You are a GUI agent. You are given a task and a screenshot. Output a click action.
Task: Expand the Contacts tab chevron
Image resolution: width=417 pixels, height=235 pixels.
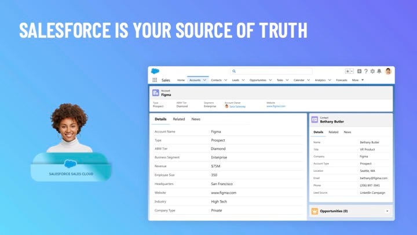(x=225, y=80)
